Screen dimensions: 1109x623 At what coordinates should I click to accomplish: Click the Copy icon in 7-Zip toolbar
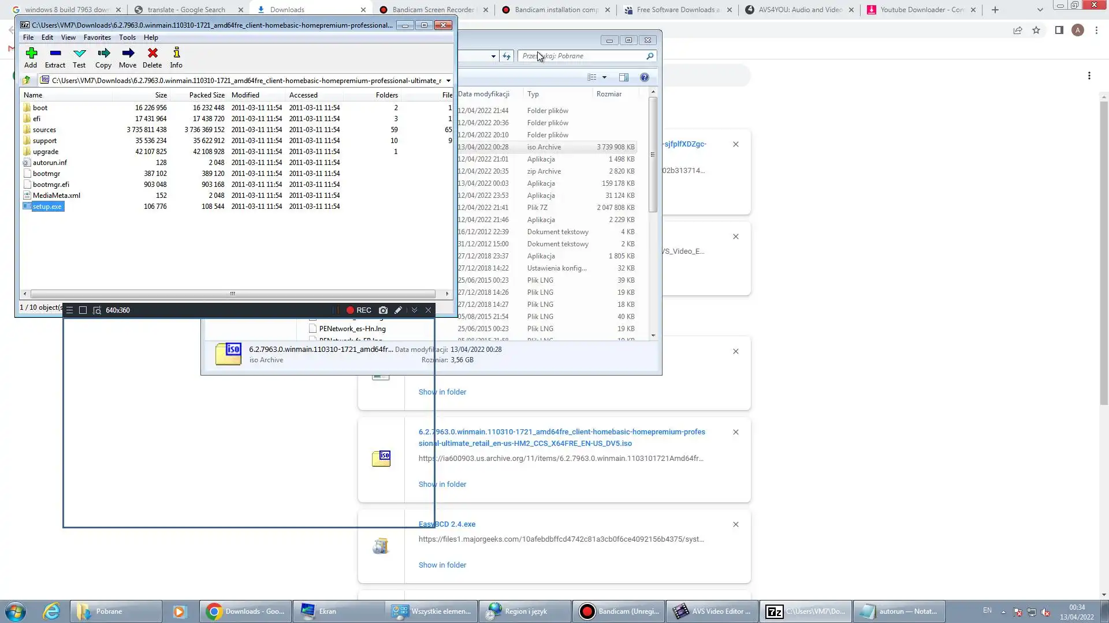(104, 57)
